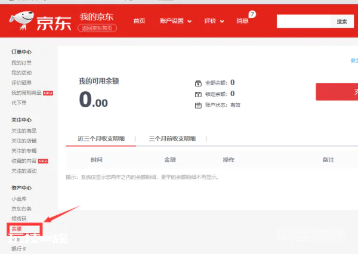Image resolution: width=358 pixels, height=254 pixels.
Task: Click the 时间 column header
Action: tap(96, 160)
